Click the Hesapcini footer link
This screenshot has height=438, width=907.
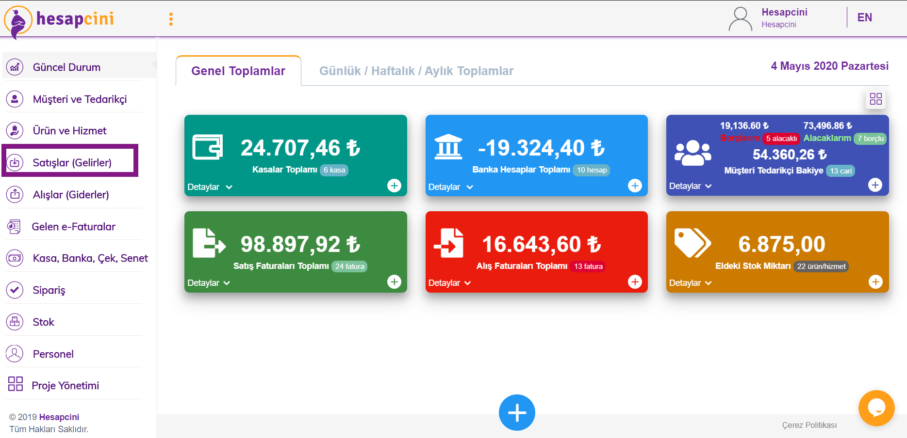point(59,417)
